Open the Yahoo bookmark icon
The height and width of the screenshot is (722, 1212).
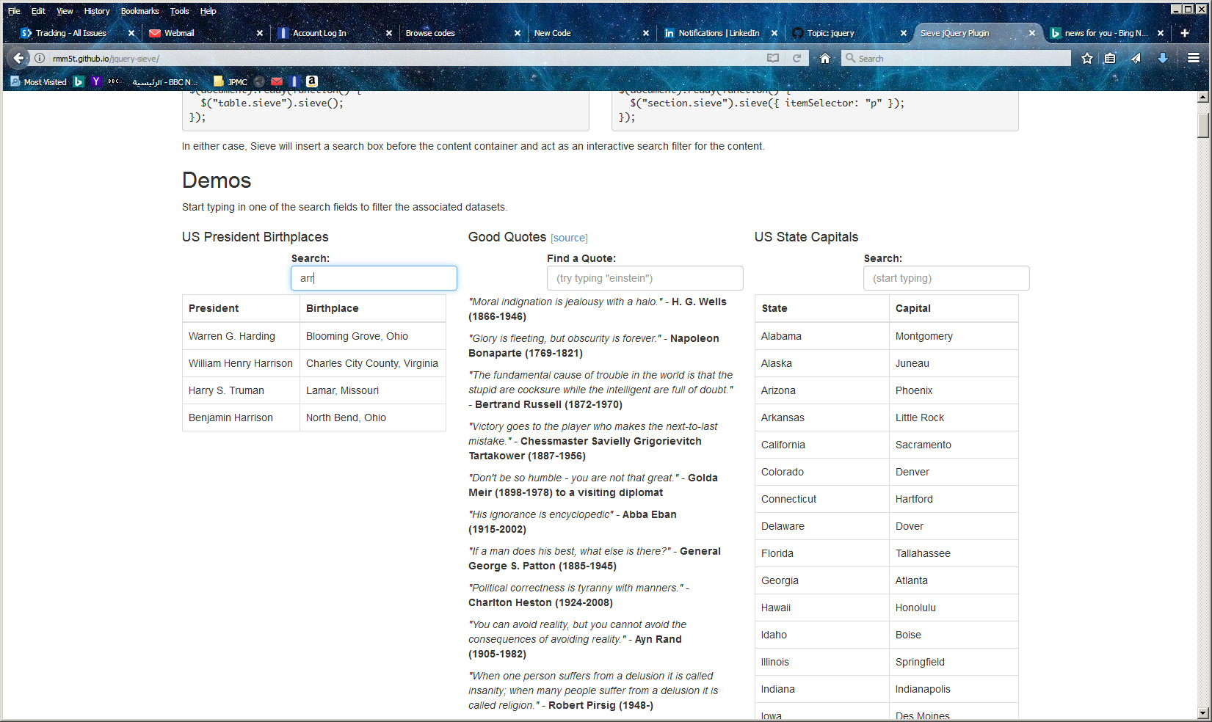[95, 81]
